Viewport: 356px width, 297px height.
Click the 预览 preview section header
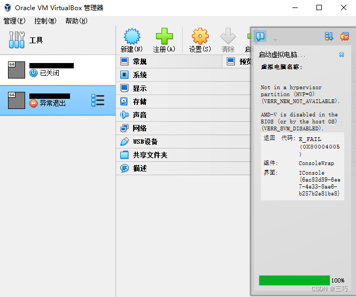coord(237,61)
